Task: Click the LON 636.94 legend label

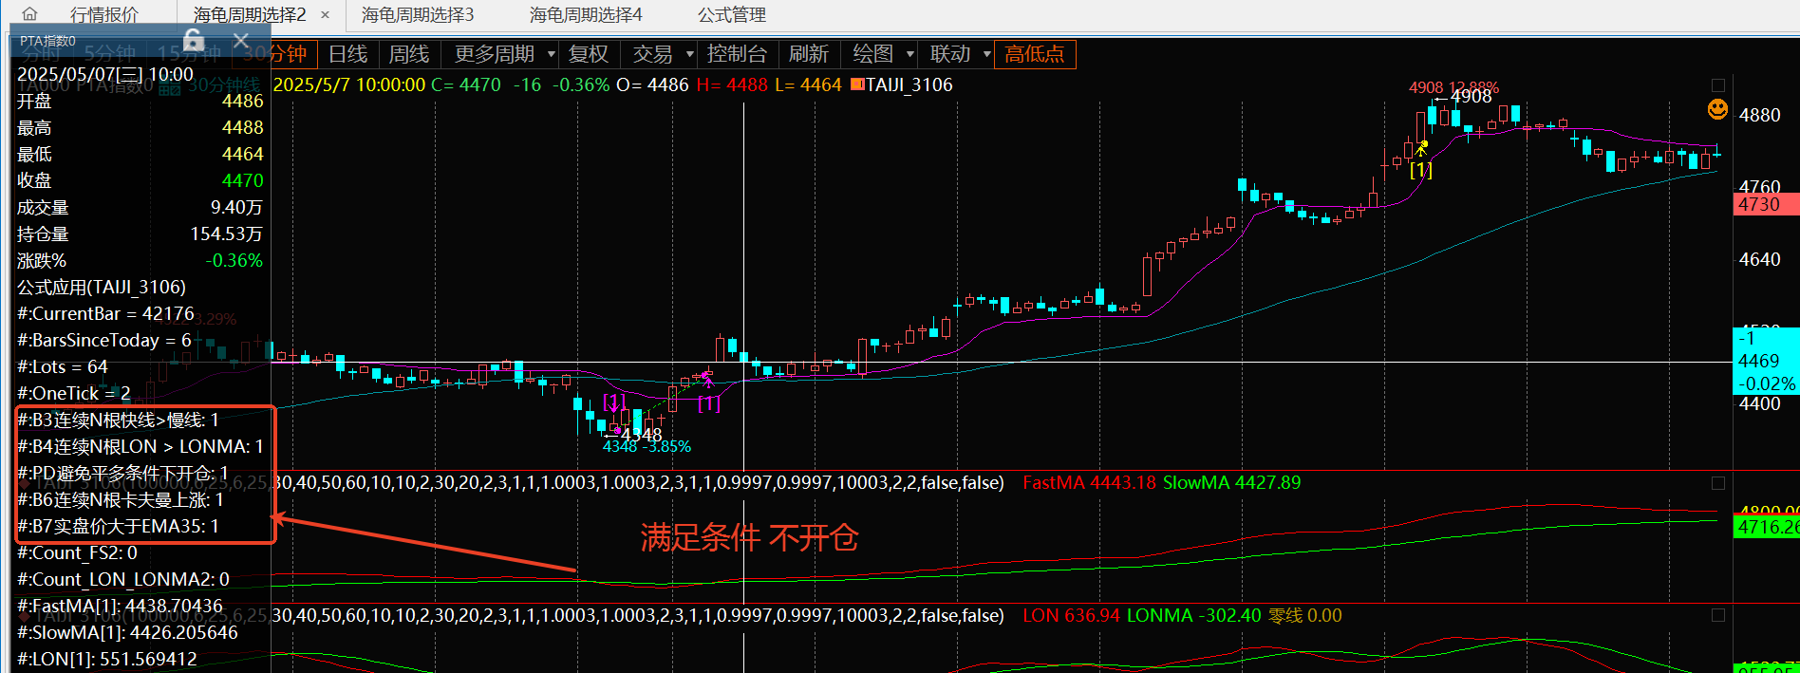Action: click(x=1072, y=616)
